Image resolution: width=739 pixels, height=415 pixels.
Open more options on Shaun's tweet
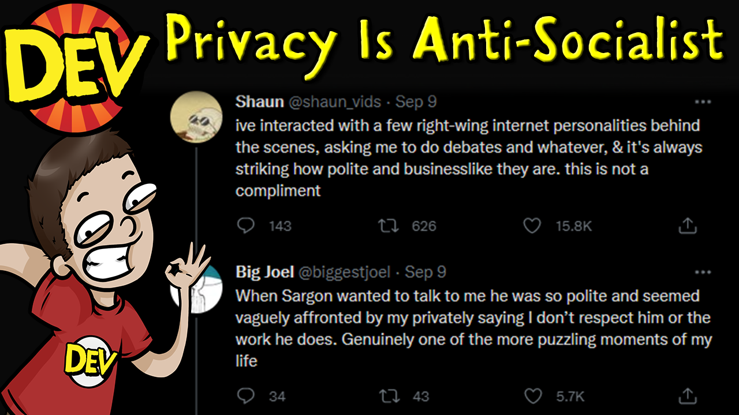(x=703, y=102)
